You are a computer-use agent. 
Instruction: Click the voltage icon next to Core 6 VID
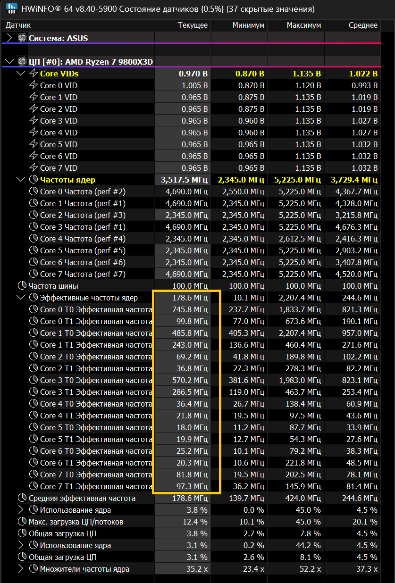[x=34, y=156]
